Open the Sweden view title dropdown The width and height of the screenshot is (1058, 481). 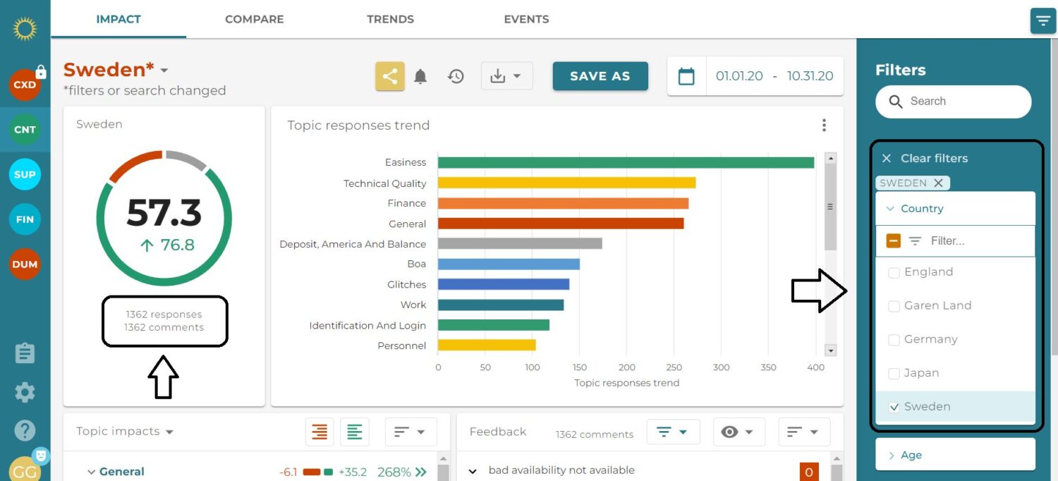164,71
